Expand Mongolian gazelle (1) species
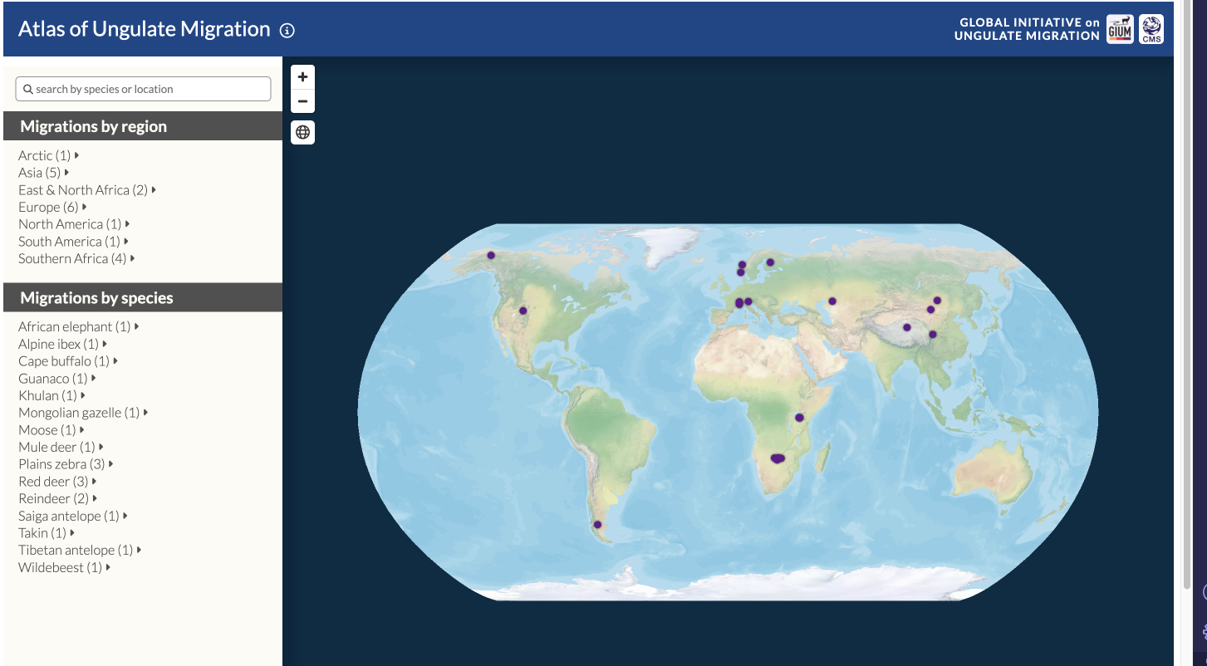The height and width of the screenshot is (666, 1207). (x=83, y=413)
